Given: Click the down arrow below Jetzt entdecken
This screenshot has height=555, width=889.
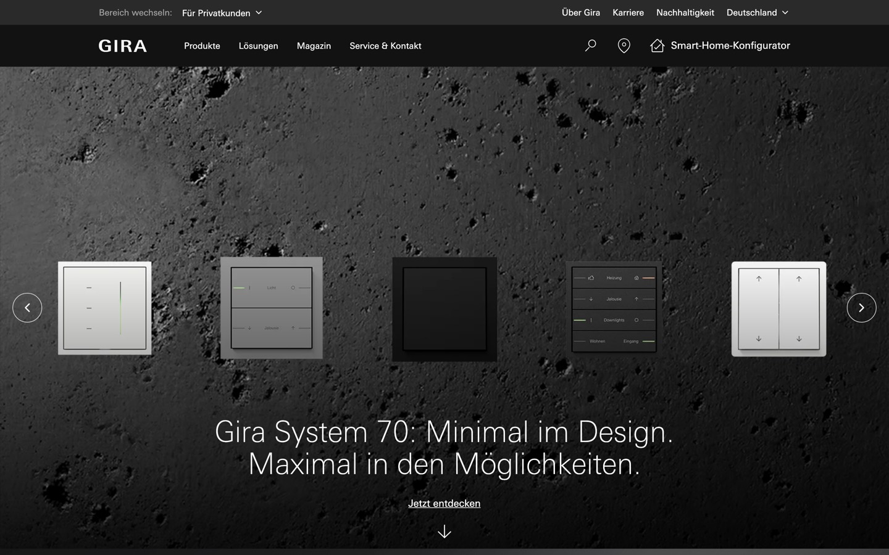Looking at the screenshot, I should pyautogui.click(x=444, y=532).
